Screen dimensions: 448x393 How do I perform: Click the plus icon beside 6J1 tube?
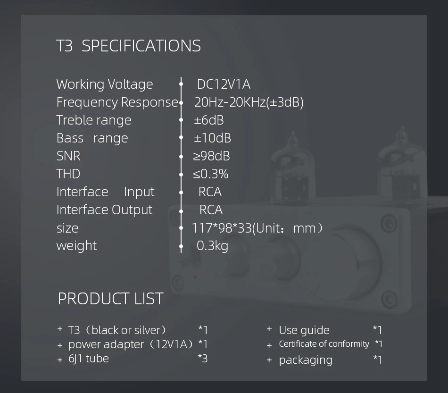pos(59,360)
